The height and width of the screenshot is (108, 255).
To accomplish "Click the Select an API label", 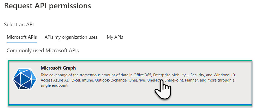I will 19,25.
